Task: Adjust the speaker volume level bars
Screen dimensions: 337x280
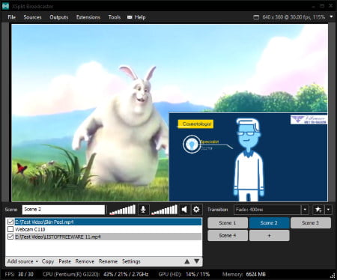Action: tap(164, 210)
